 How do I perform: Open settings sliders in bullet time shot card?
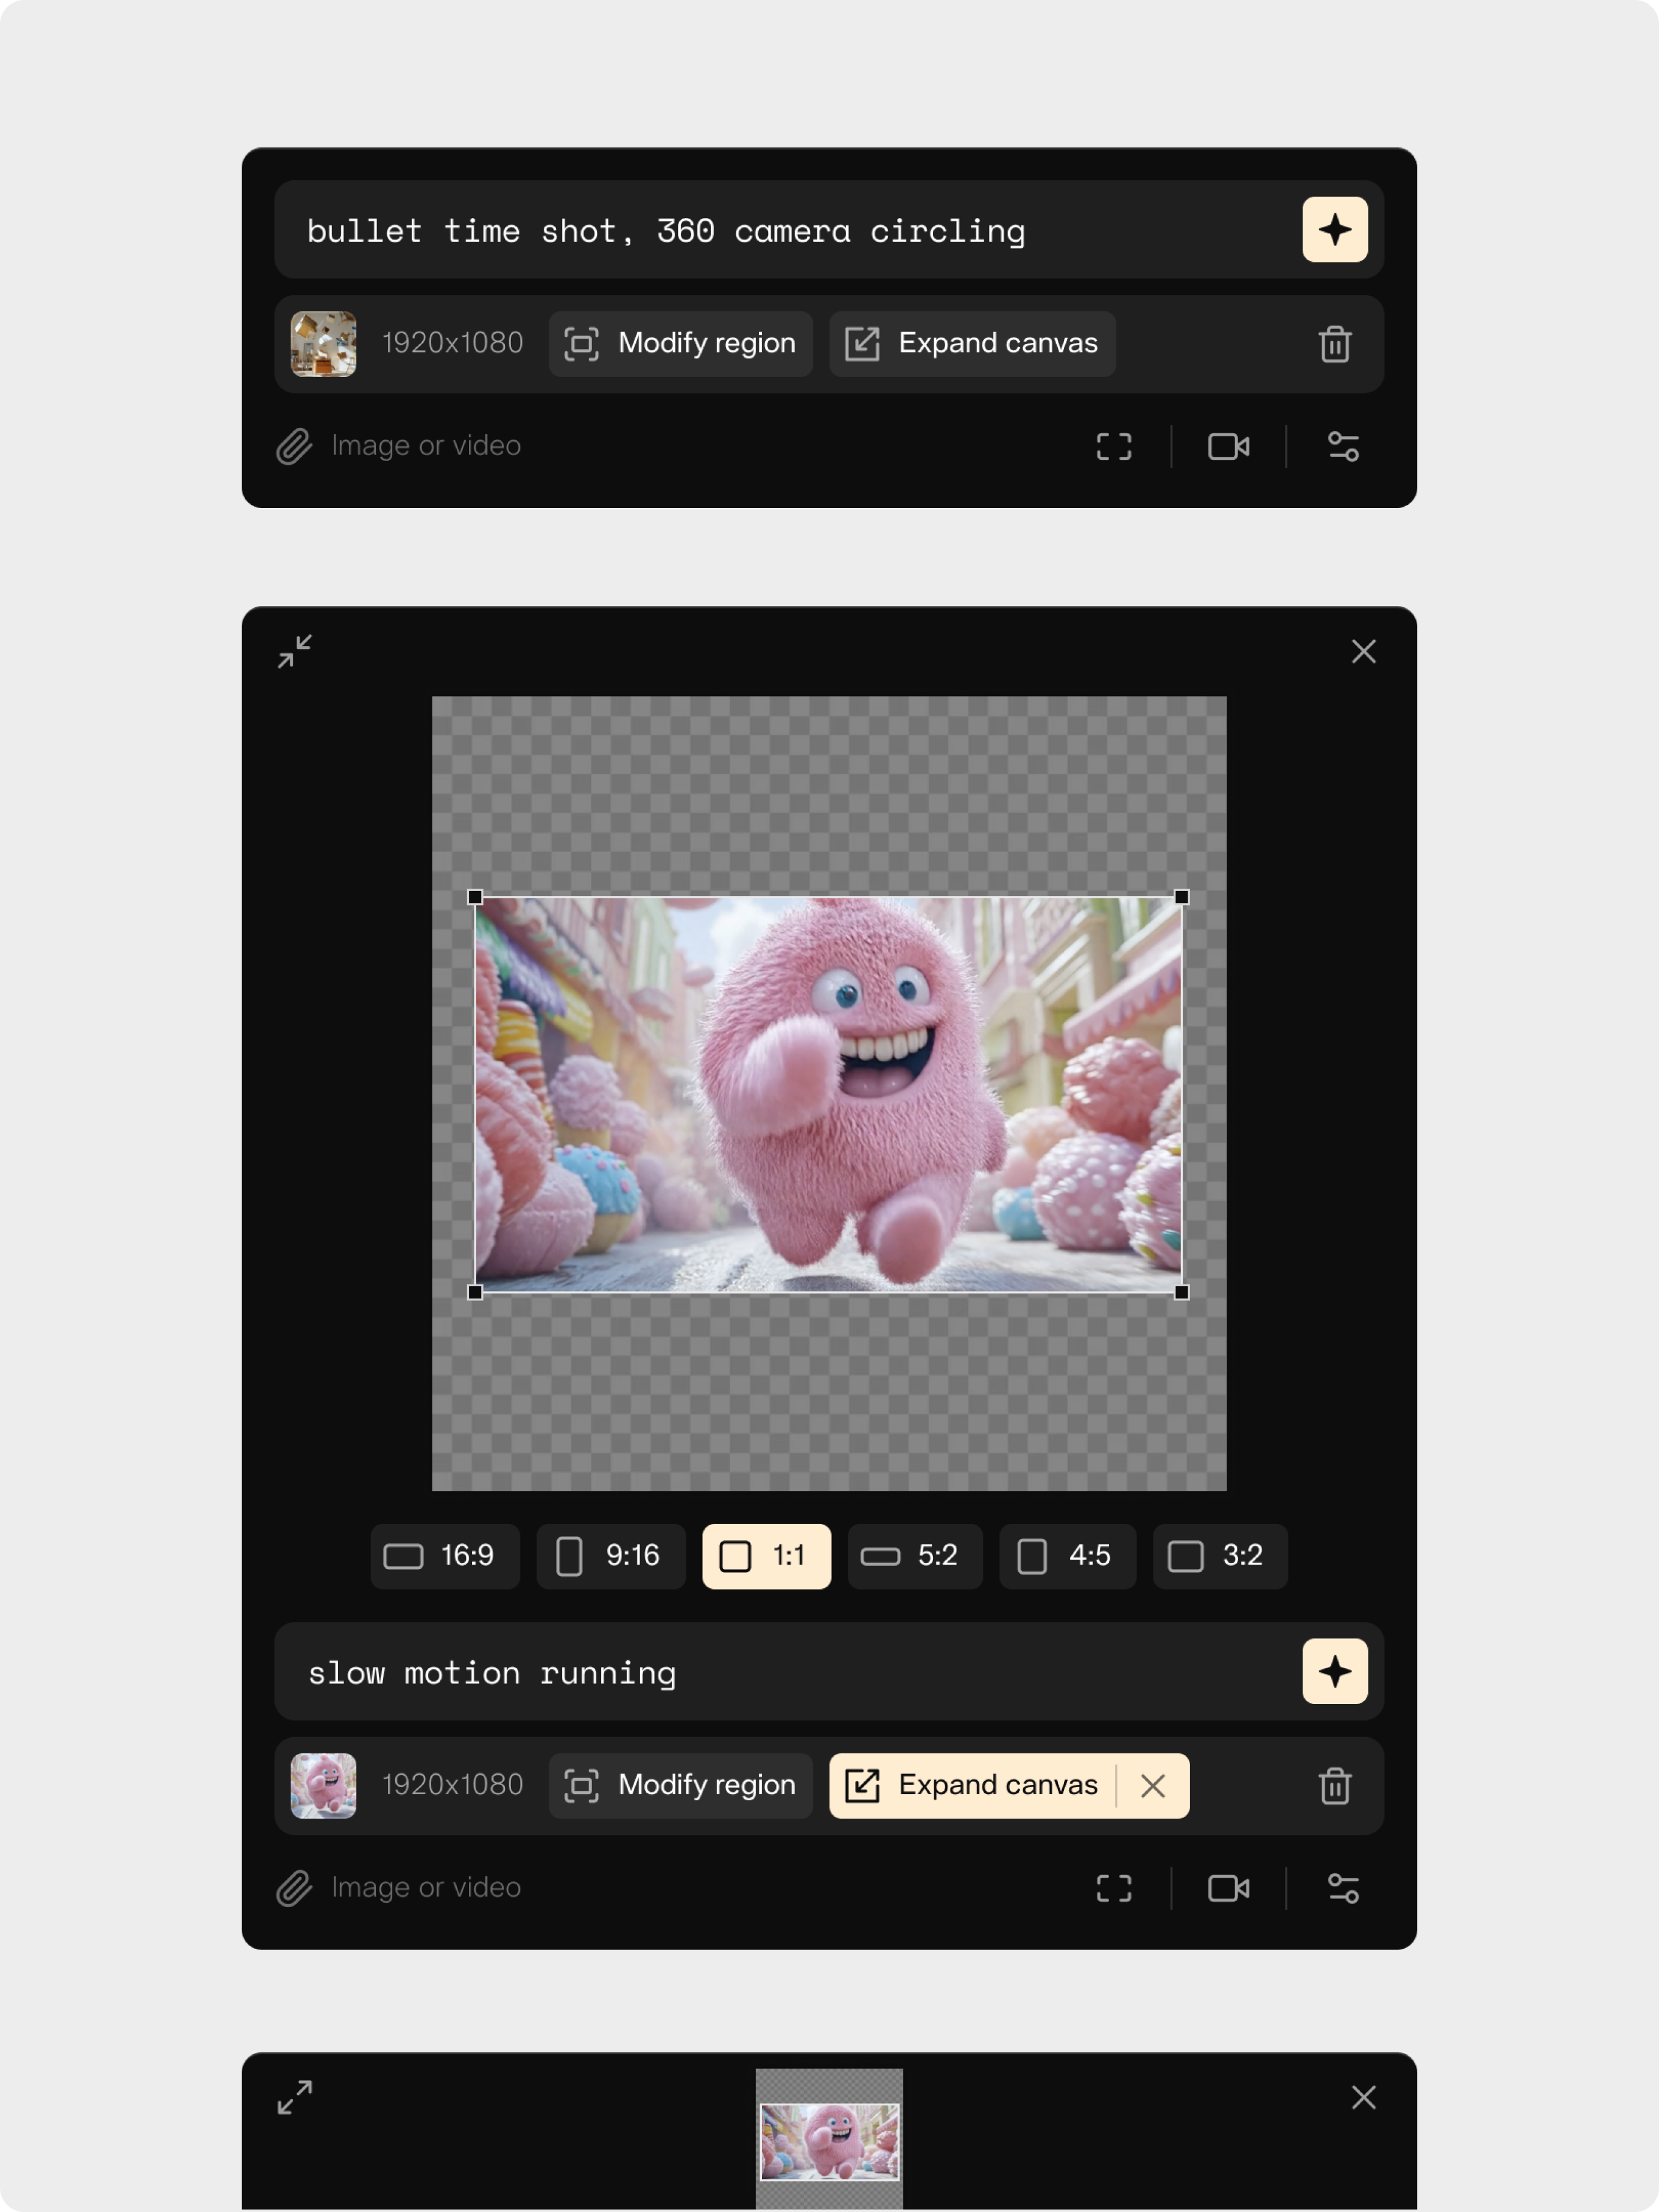[1343, 446]
